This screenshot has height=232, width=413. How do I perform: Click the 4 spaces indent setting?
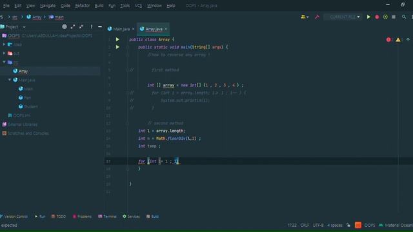pos(335,225)
